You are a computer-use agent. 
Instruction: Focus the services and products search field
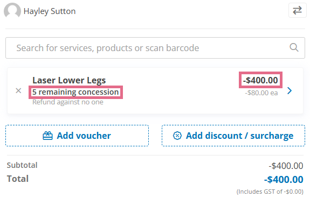[155, 48]
